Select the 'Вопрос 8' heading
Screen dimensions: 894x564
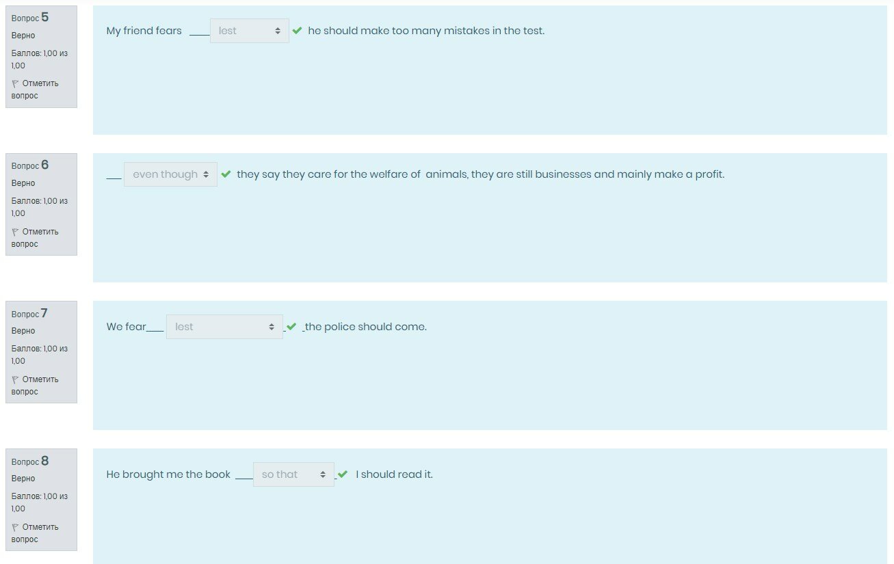click(30, 461)
